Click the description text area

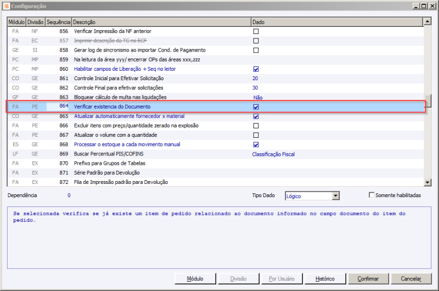(219, 238)
